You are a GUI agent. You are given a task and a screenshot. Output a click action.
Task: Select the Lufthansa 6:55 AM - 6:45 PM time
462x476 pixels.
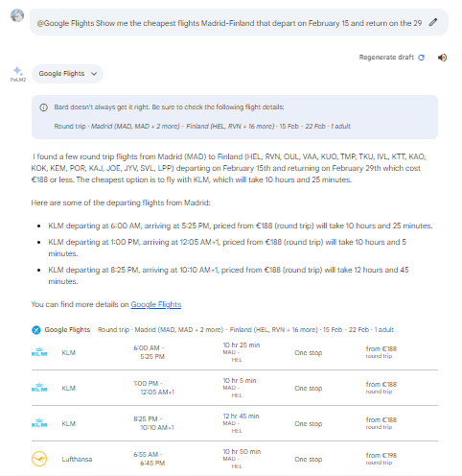click(149, 459)
